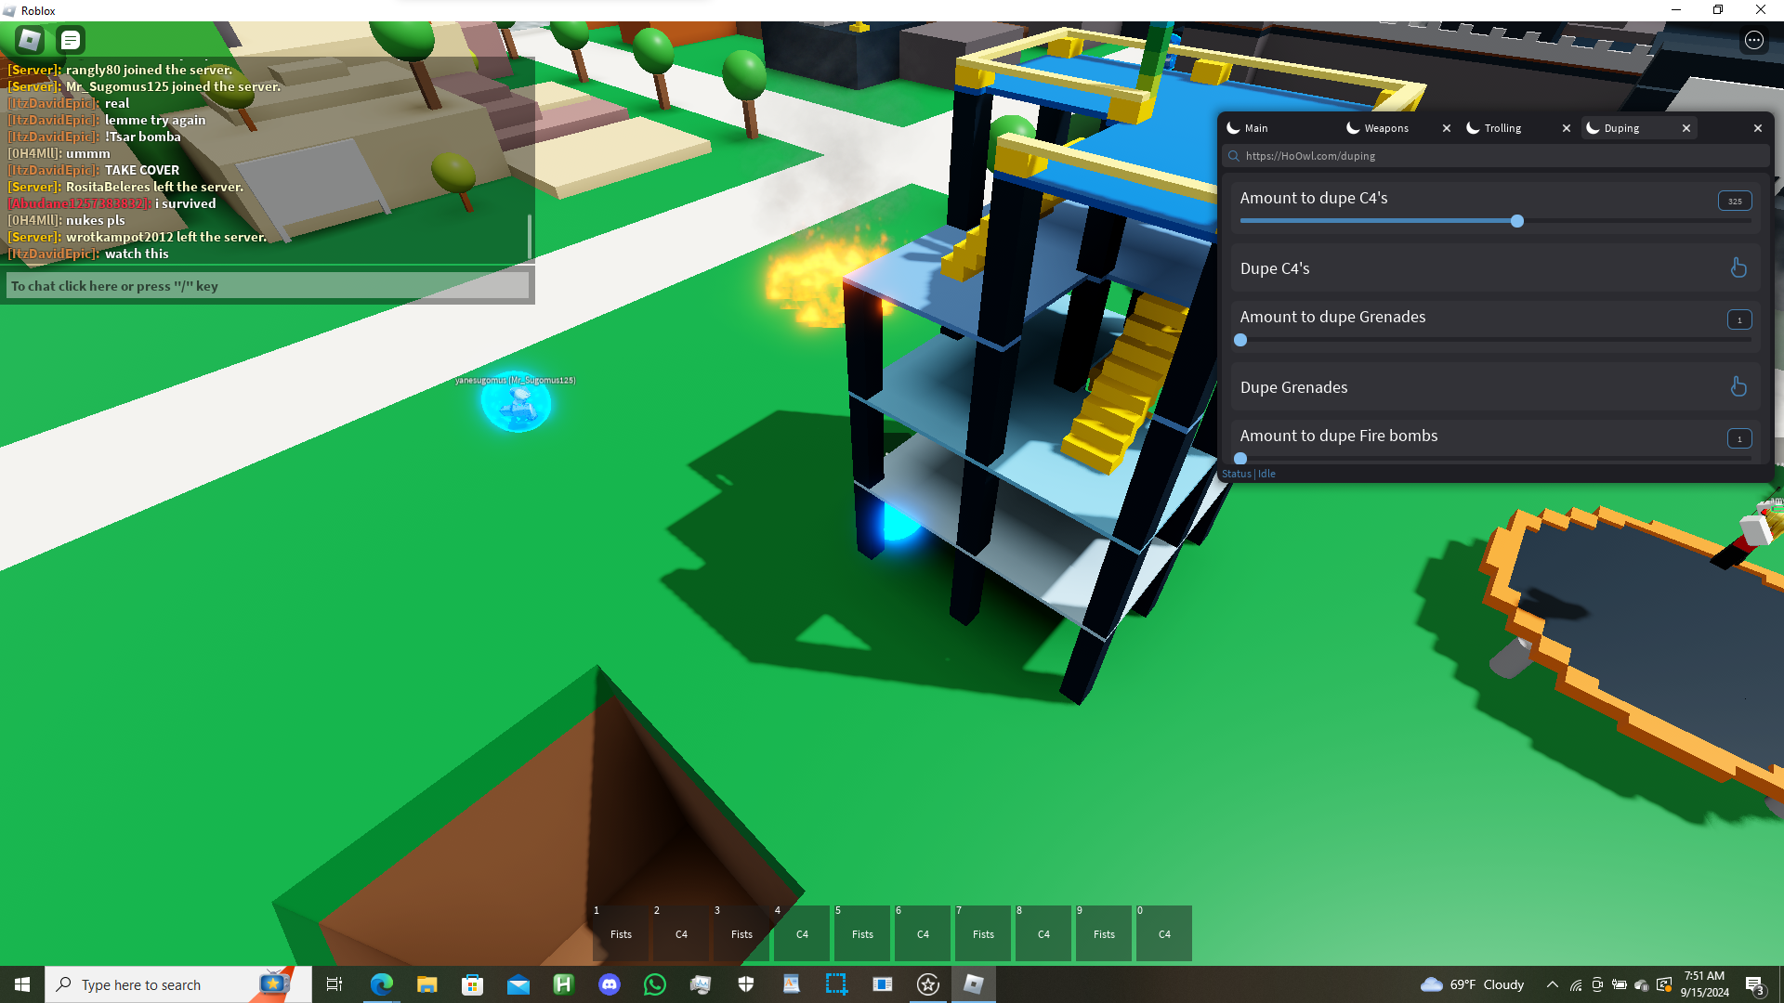Toggle the chat window icon
The width and height of the screenshot is (1784, 1003).
[71, 40]
